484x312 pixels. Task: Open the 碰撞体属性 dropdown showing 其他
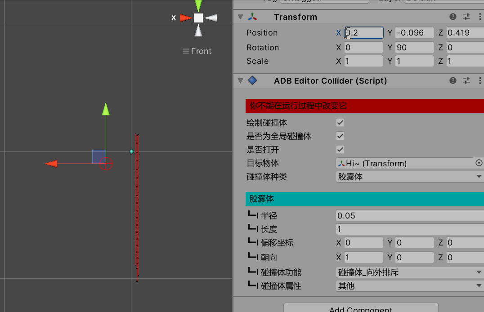(409, 286)
